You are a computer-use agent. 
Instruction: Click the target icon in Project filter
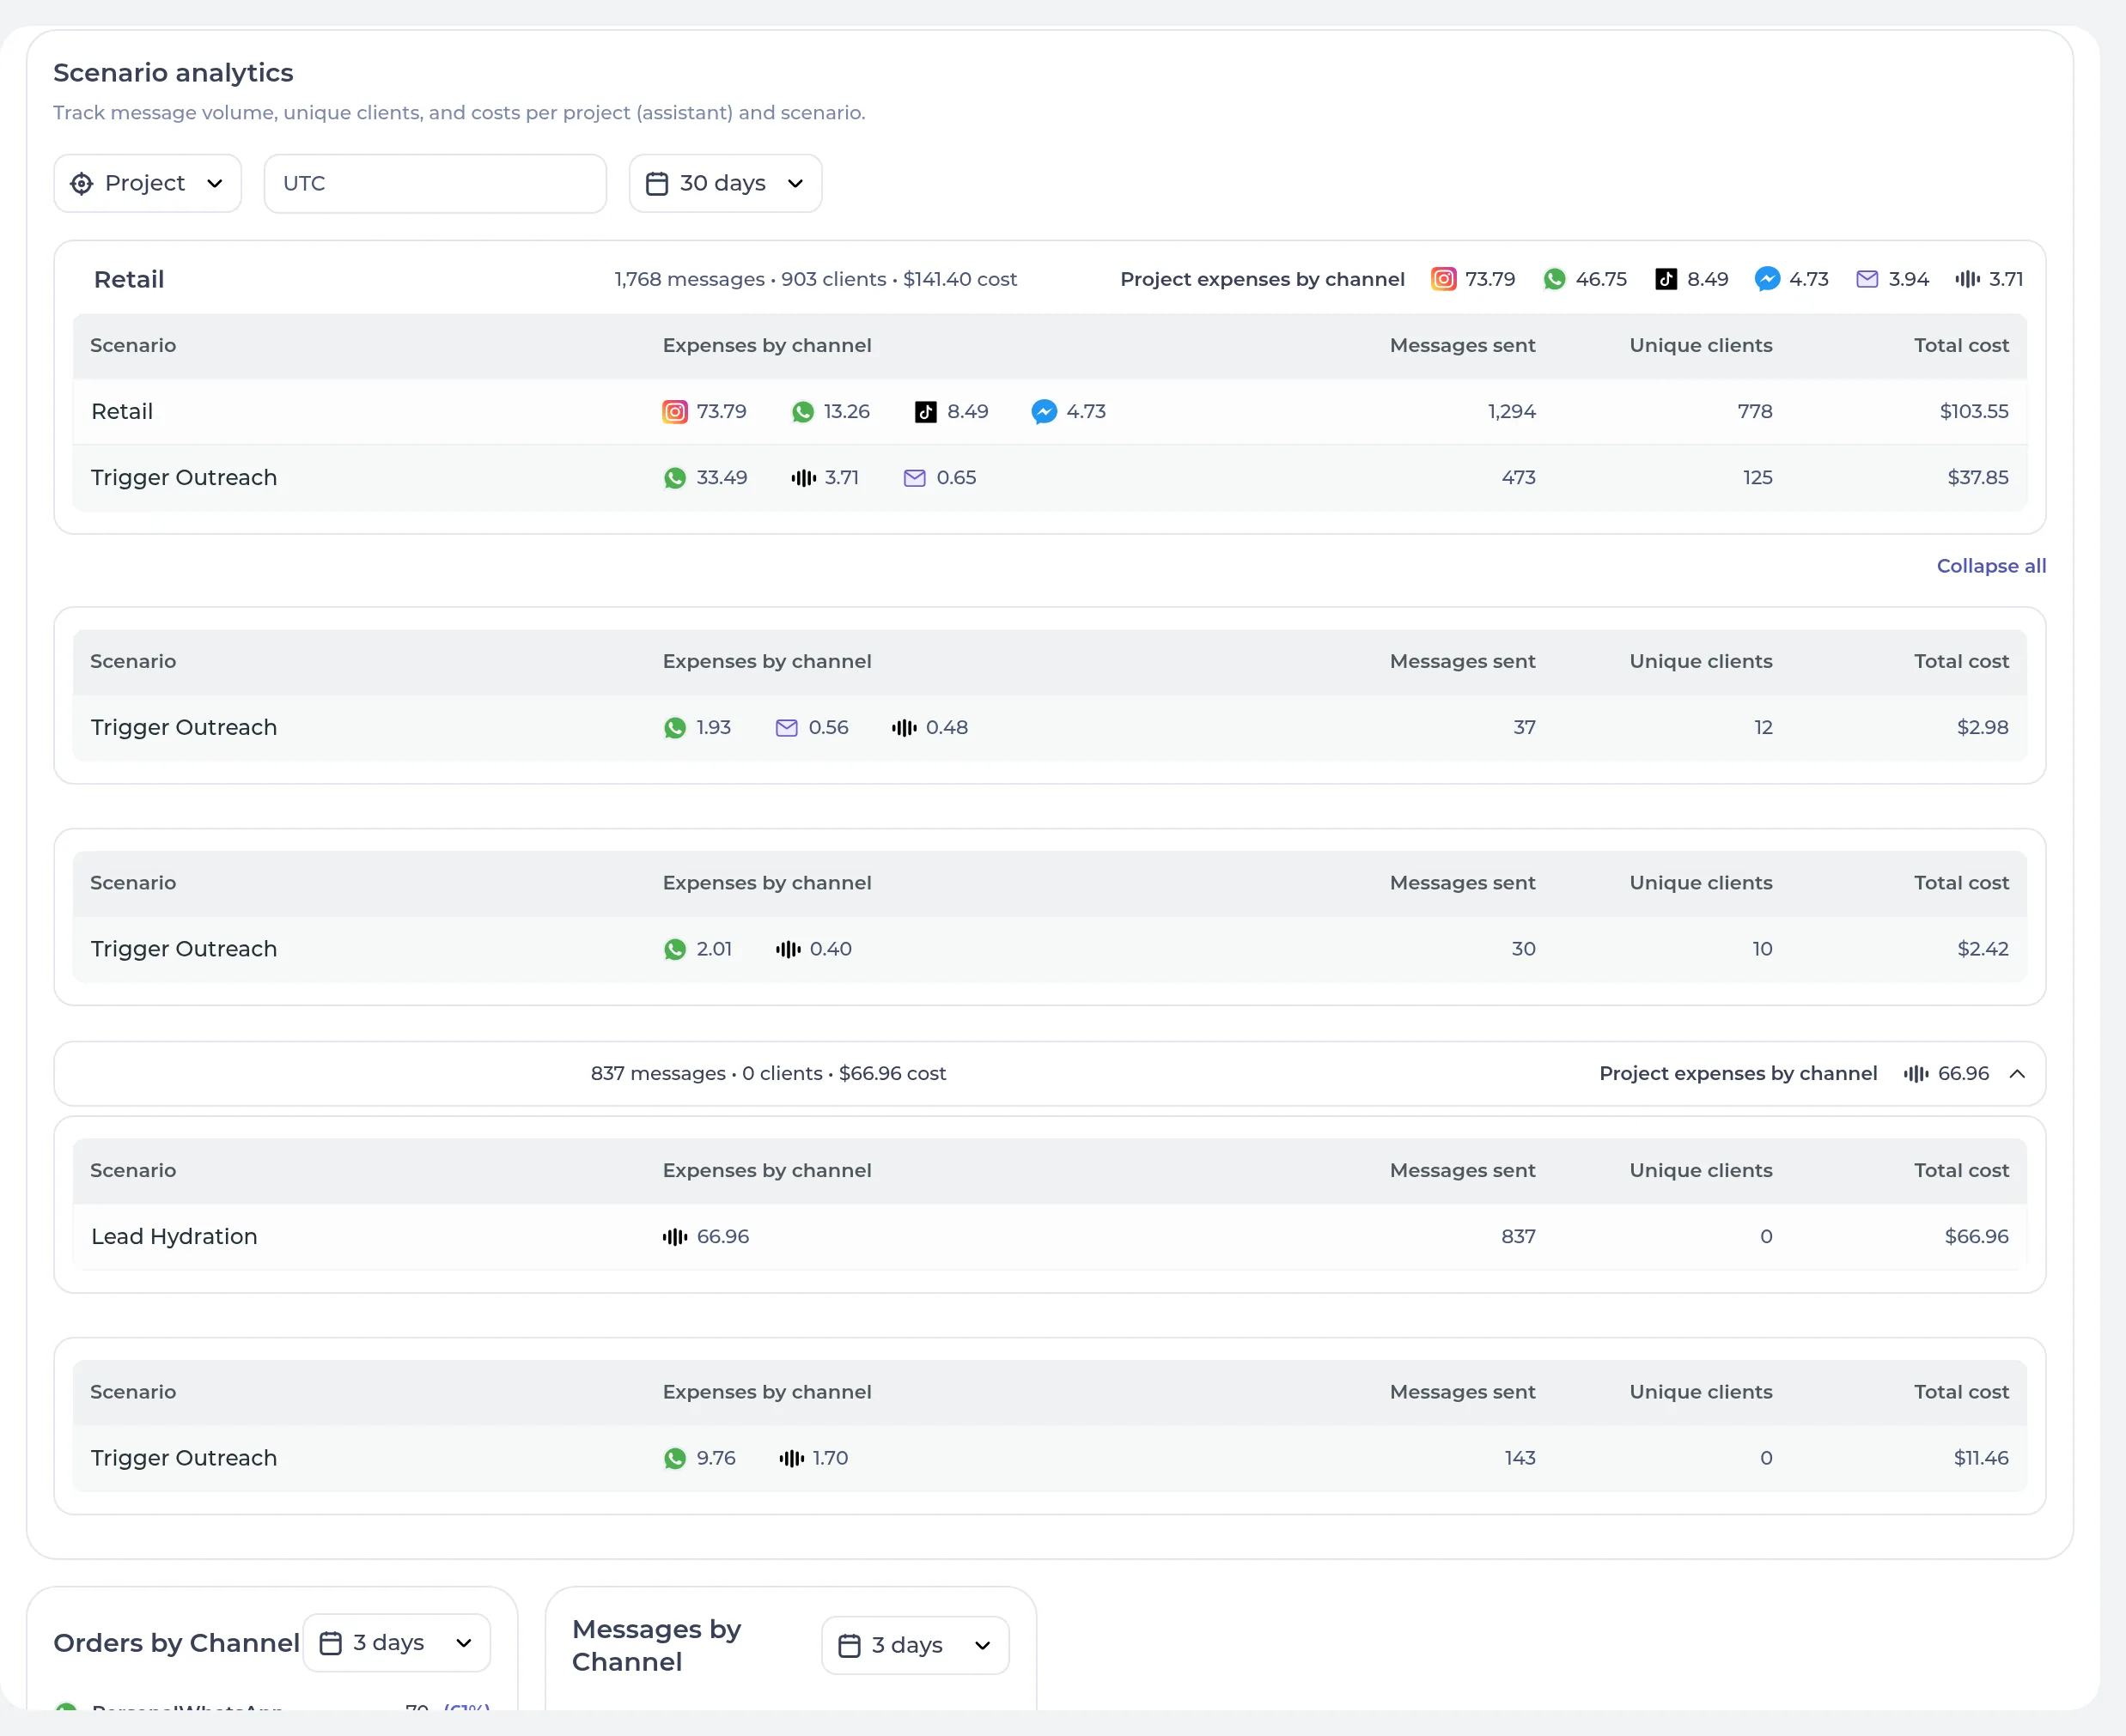point(81,183)
